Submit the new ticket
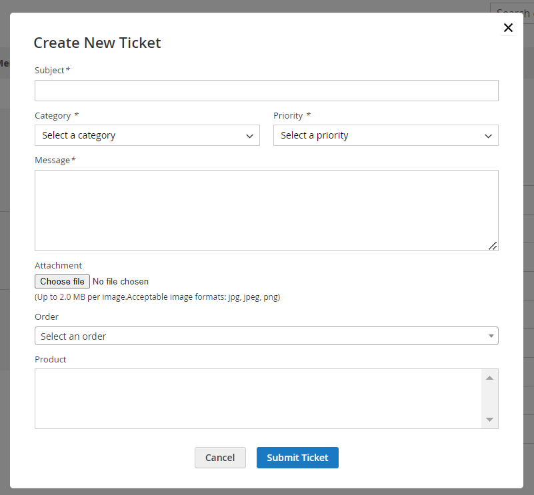Viewport: 534px width, 495px height. coord(297,458)
